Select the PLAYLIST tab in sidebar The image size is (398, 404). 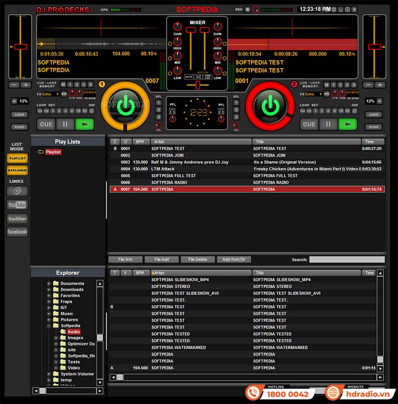tap(17, 159)
